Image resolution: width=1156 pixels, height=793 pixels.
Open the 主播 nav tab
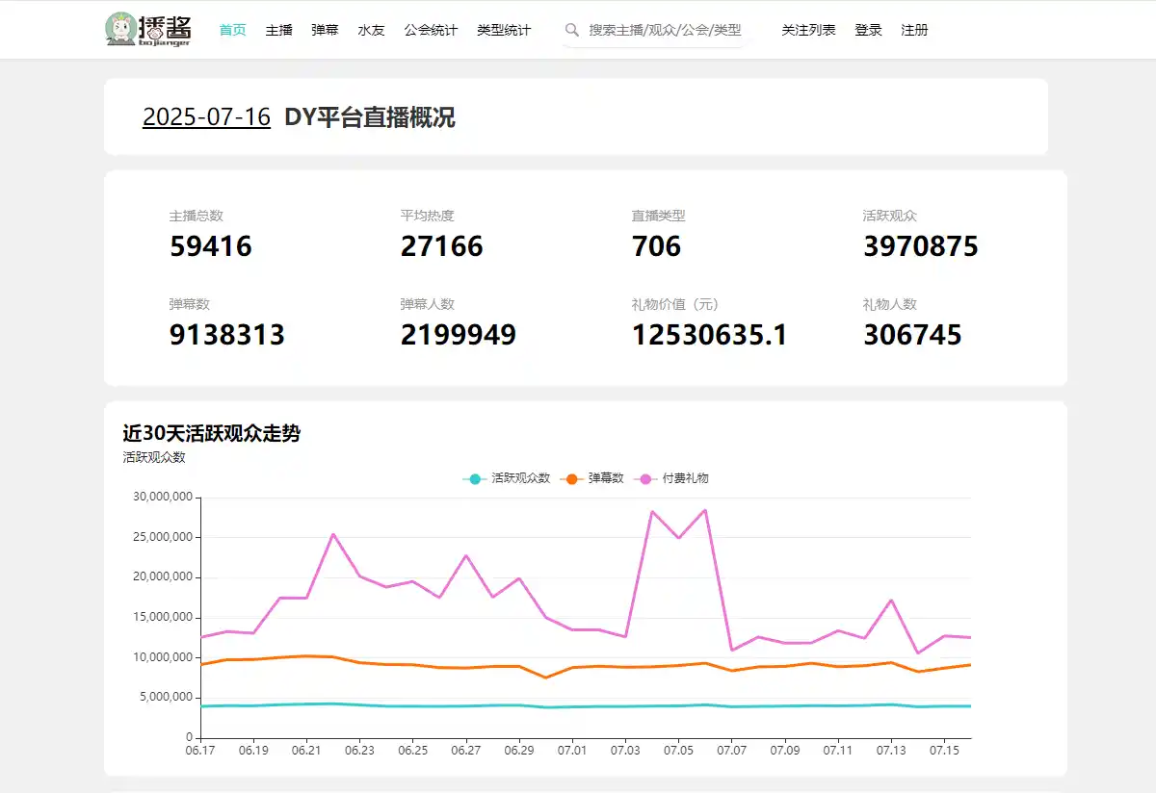click(278, 30)
